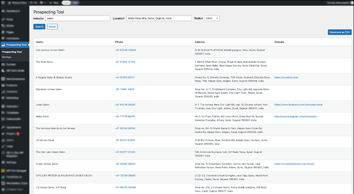The height and width of the screenshot is (194, 354).
Task: Switch to Light mode in admin bar toggle
Action: (x=66, y=3)
